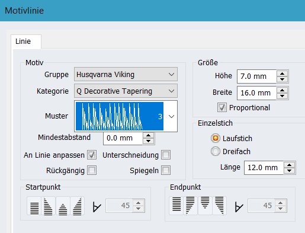Screen dimensions: 305x233
Task: Pick the right-tapered start point icon
Action: pos(78,206)
